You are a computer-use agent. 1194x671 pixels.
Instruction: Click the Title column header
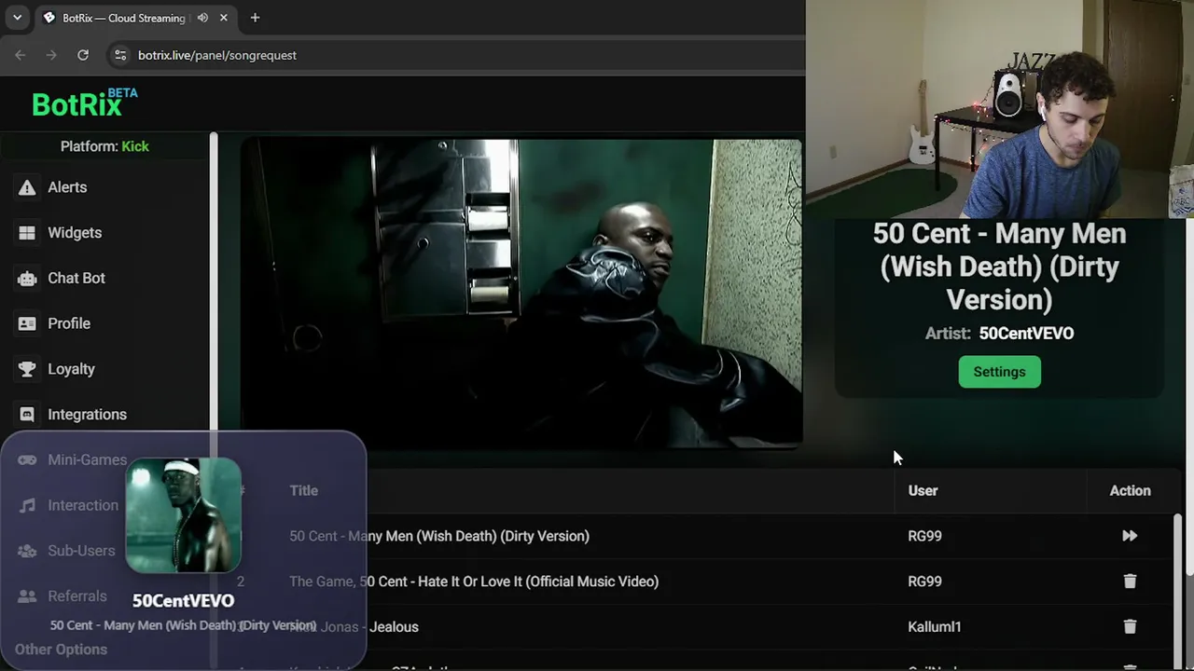click(303, 490)
